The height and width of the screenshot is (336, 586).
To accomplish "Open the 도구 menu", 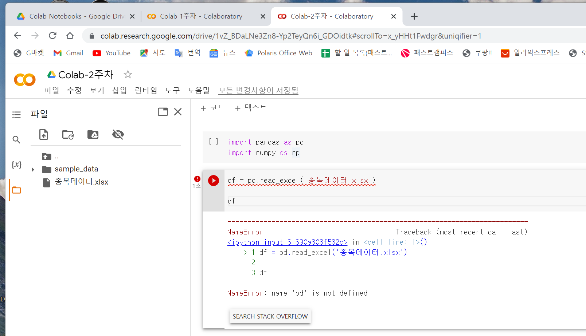I will click(172, 90).
